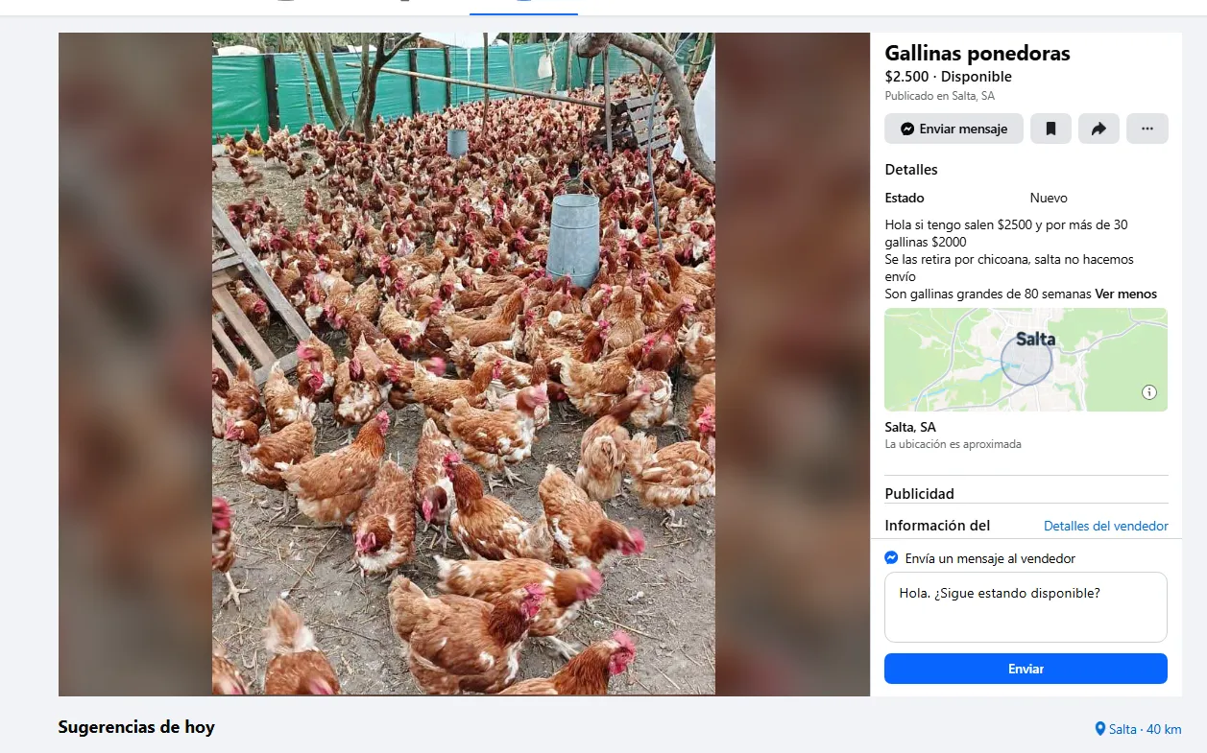Click the listing title Gallinas ponedoras

click(978, 54)
